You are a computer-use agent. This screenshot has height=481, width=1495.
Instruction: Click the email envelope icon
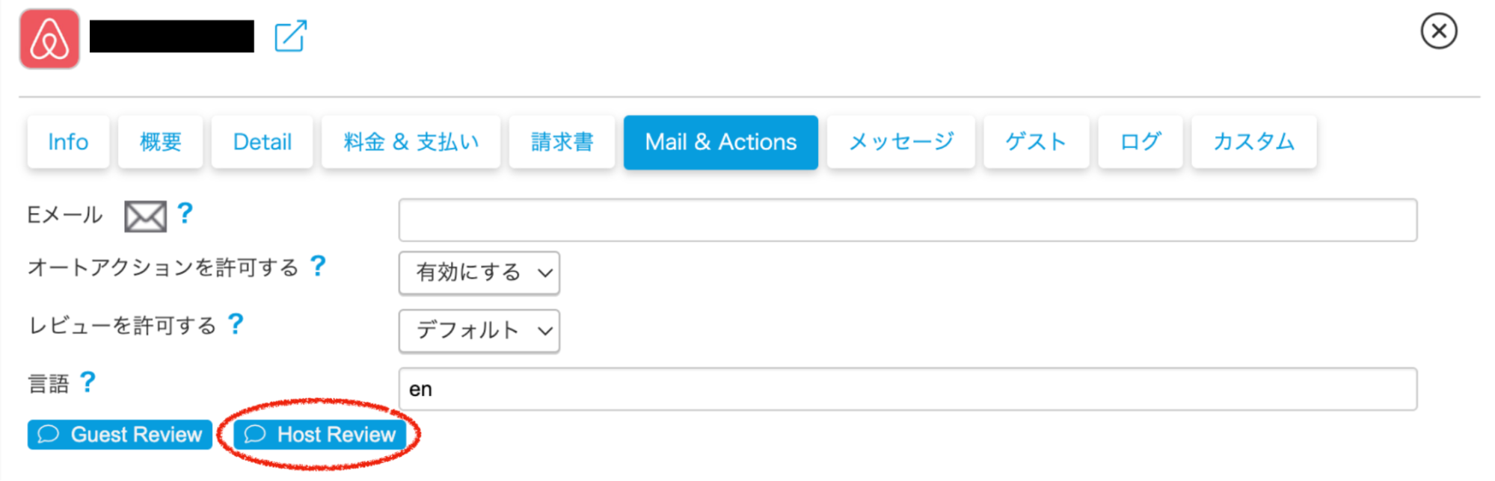coord(145,217)
